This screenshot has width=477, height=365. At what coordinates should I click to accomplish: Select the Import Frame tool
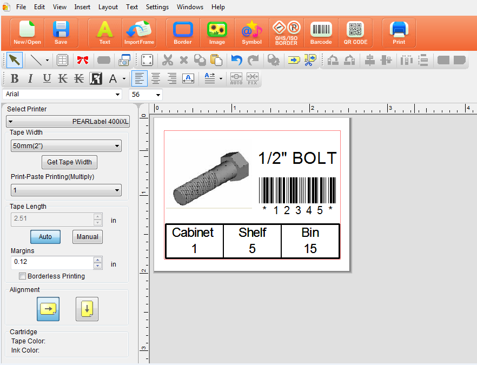coord(139,33)
